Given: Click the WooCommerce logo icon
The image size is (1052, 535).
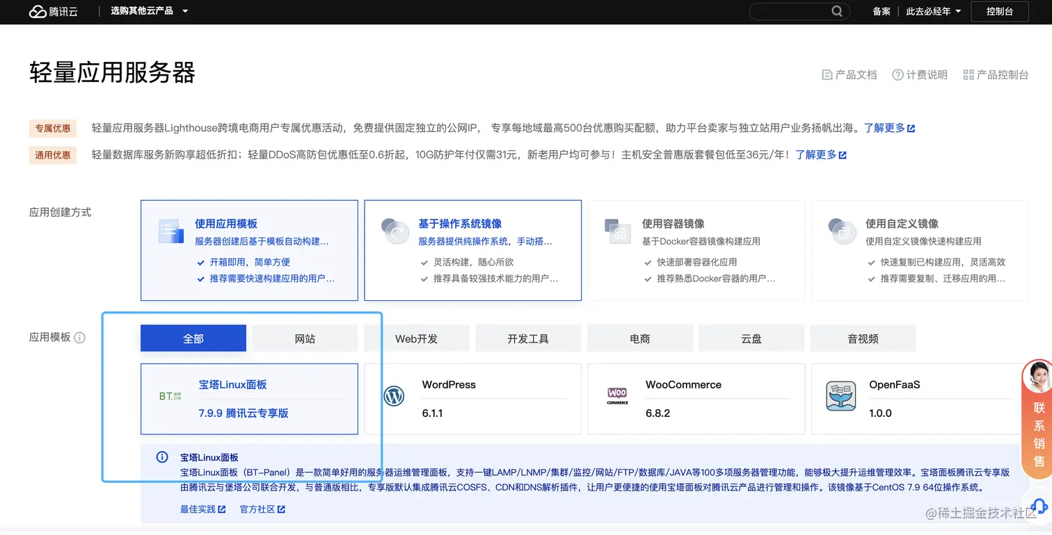Looking at the screenshot, I should (x=617, y=397).
